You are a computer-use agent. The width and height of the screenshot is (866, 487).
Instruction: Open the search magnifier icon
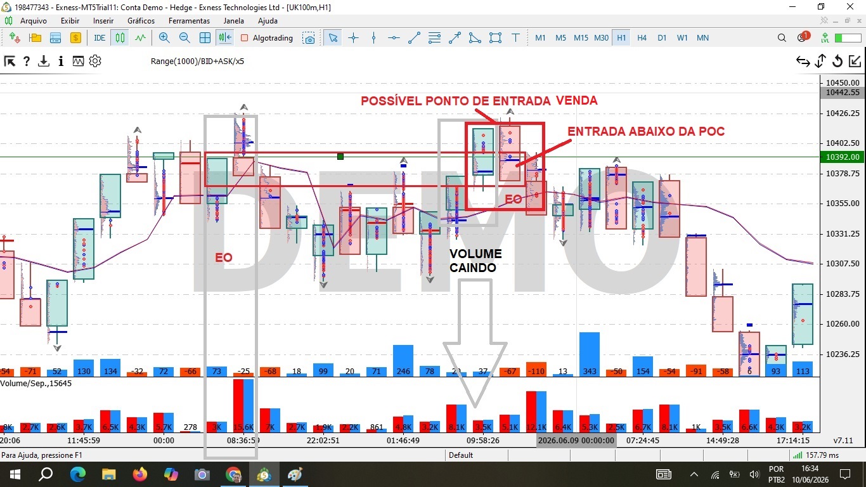[x=782, y=38]
